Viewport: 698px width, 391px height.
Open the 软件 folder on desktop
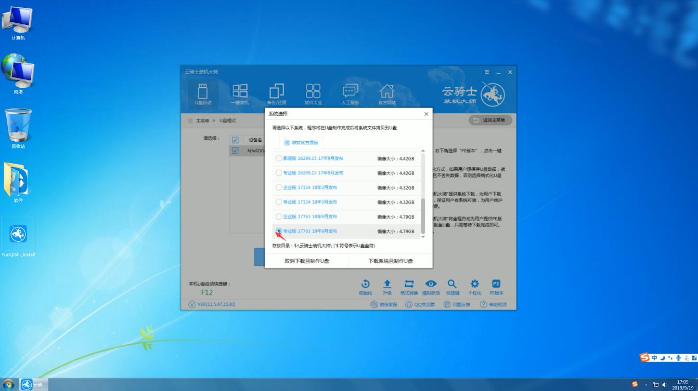point(18,182)
